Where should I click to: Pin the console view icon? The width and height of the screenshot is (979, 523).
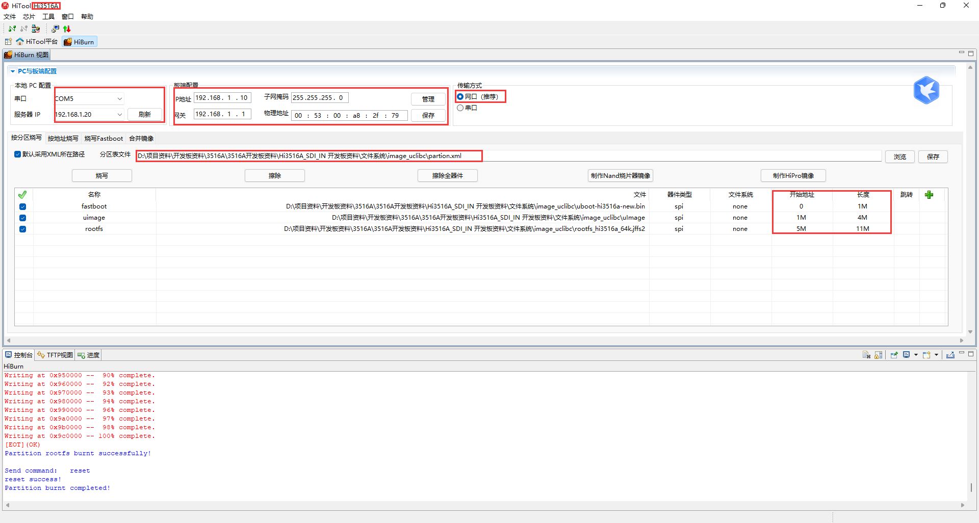[894, 355]
